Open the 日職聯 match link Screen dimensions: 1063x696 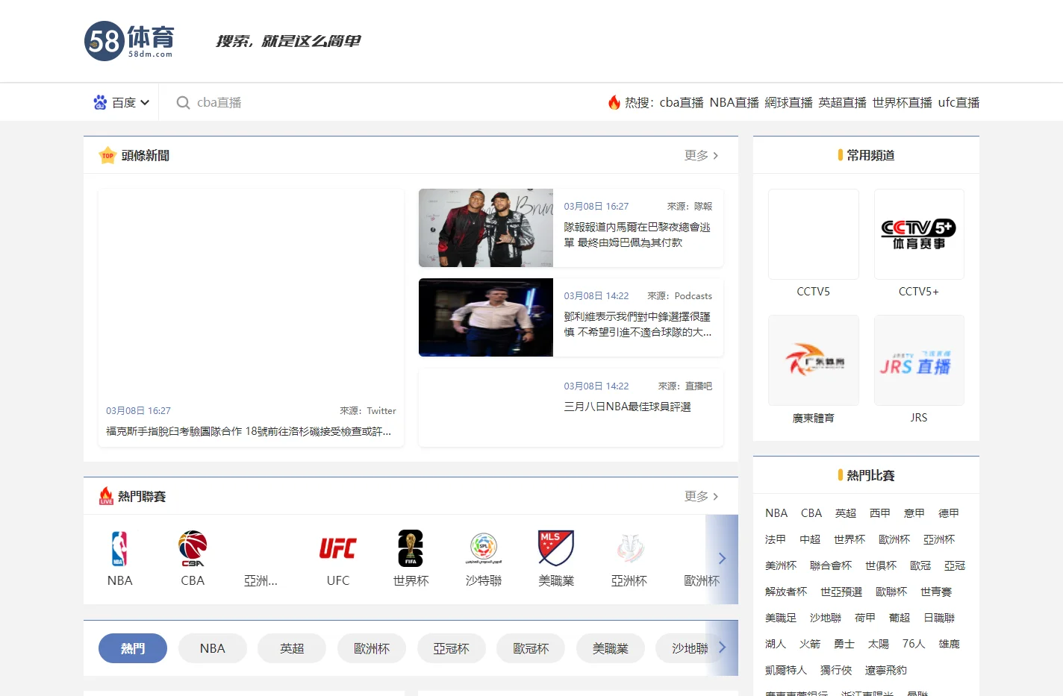pos(939,618)
